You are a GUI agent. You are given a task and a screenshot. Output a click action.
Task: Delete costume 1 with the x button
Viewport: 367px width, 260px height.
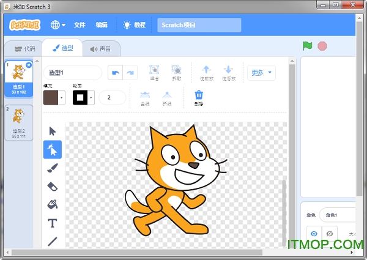pos(29,65)
